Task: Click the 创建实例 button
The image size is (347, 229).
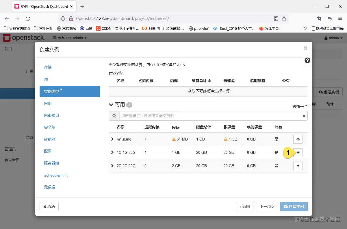Action: pyautogui.click(x=294, y=206)
